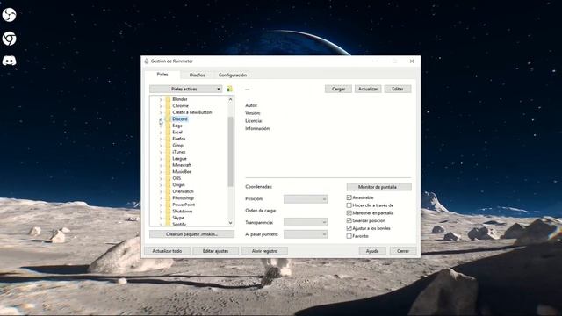The width and height of the screenshot is (562, 316).
Task: Select the OBS folder icon in the skins tree
Action: [168, 178]
